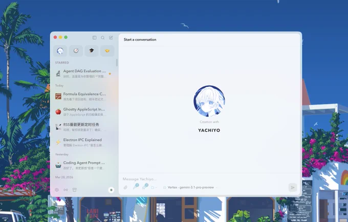This screenshot has height=222, width=348.
Task: Click the satellite dish chat icon
Action: tap(58, 127)
